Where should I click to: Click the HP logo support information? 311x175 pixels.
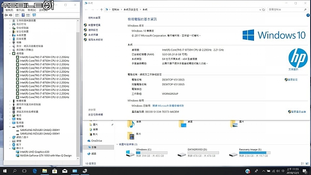[x=298, y=58]
